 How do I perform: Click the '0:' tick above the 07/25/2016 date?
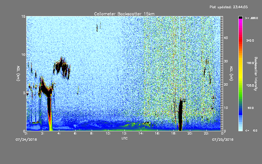point(223,133)
